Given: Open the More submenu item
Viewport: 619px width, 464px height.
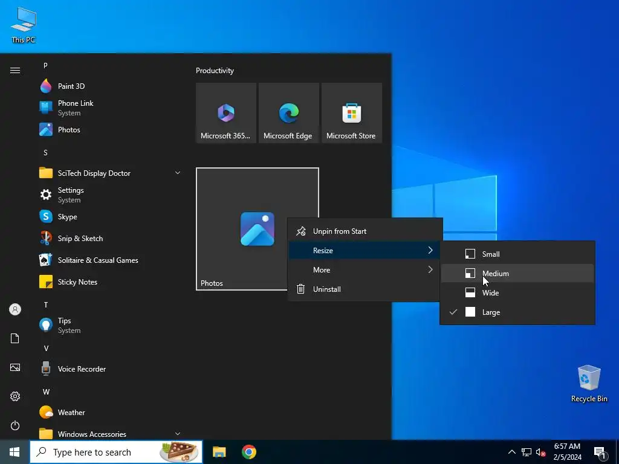Looking at the screenshot, I should (x=365, y=270).
